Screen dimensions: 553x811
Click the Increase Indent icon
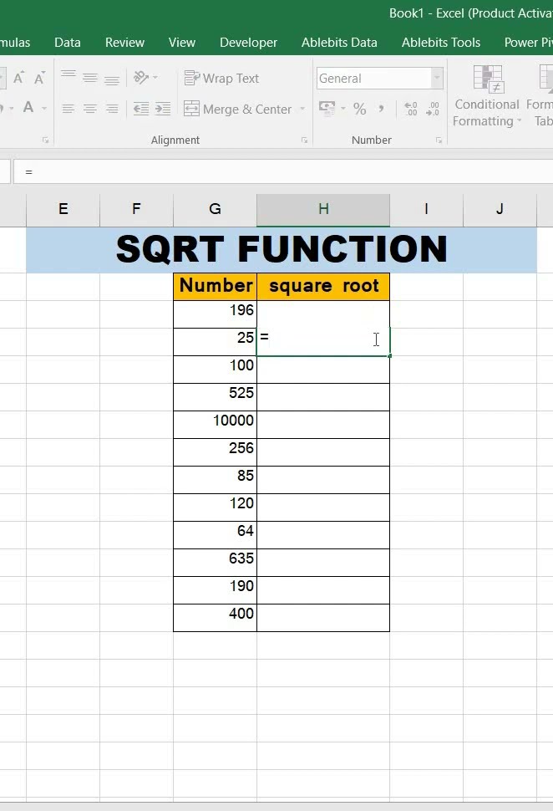(163, 109)
